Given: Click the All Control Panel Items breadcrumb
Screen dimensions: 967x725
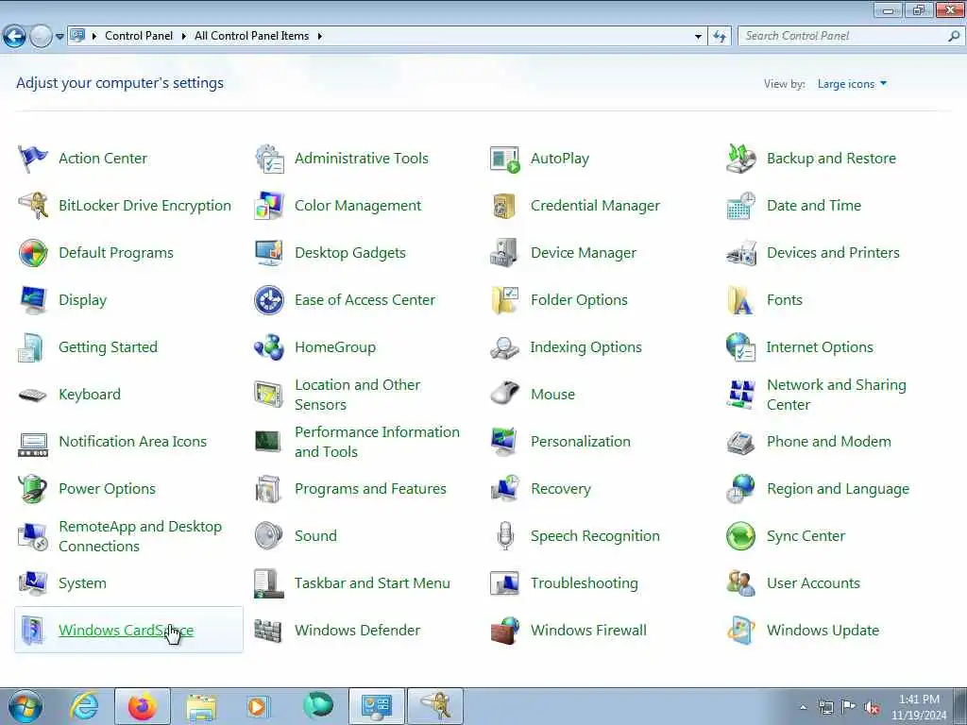Looking at the screenshot, I should [x=251, y=36].
